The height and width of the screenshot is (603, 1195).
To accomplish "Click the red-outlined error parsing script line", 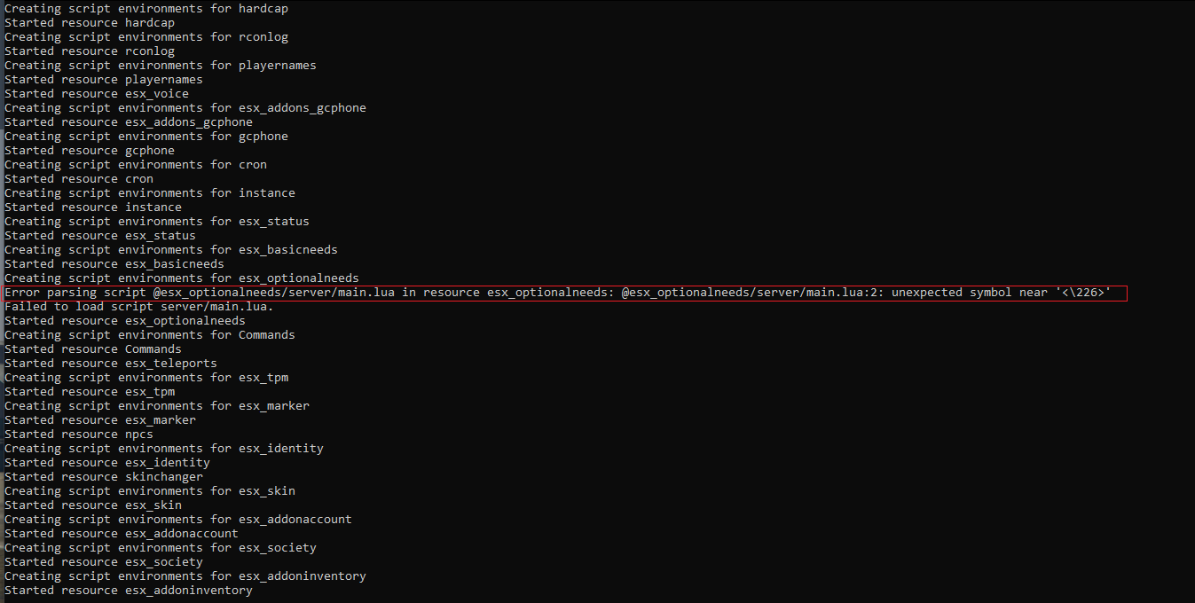I will [564, 293].
